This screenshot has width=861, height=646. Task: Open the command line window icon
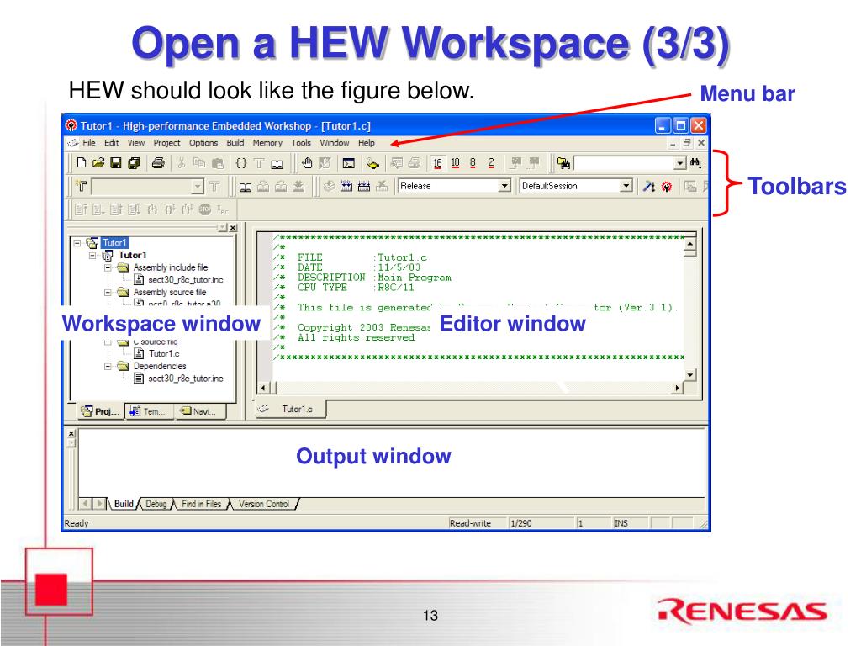pos(349,163)
